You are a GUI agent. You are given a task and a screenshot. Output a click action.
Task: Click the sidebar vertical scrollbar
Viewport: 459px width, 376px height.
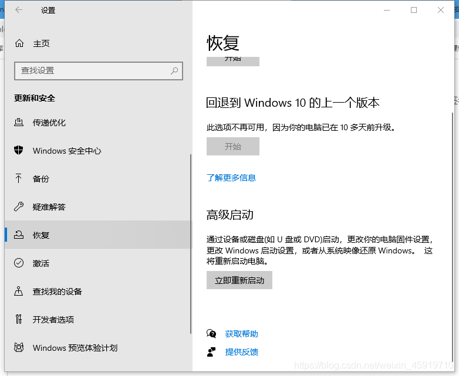pos(191,243)
